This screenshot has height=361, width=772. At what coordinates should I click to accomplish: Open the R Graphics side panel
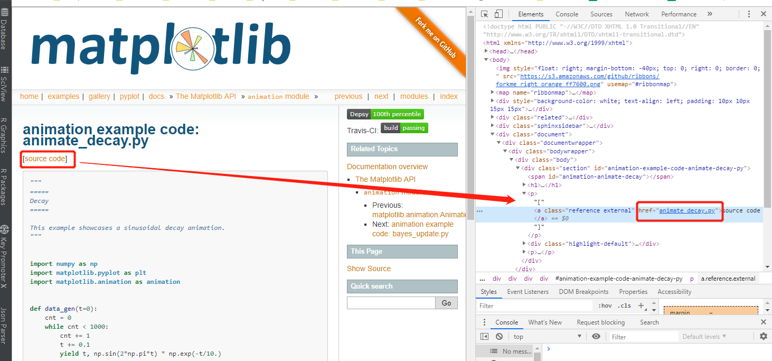(5, 135)
